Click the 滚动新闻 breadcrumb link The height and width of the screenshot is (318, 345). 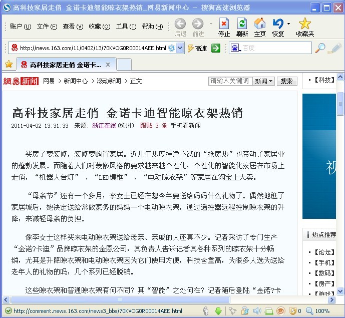click(x=109, y=81)
